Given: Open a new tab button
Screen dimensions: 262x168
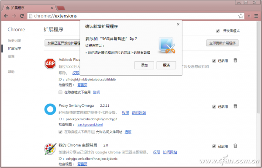Looking at the screenshot, I should (61, 8).
